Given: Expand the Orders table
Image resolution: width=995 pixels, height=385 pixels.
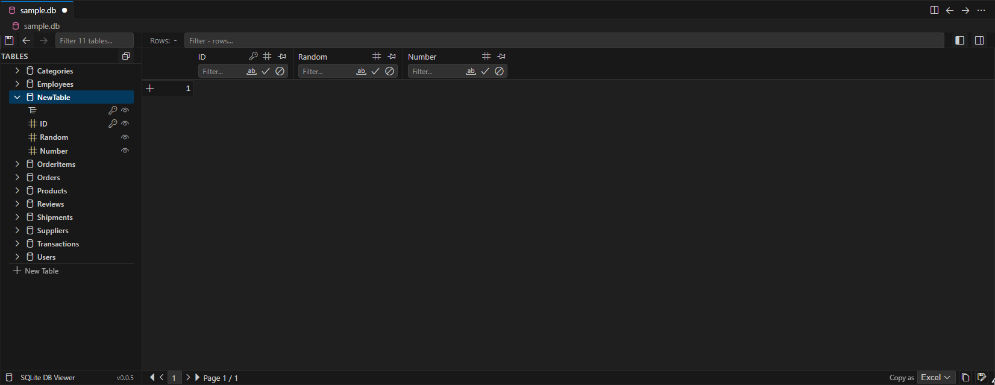Looking at the screenshot, I should 17,177.
